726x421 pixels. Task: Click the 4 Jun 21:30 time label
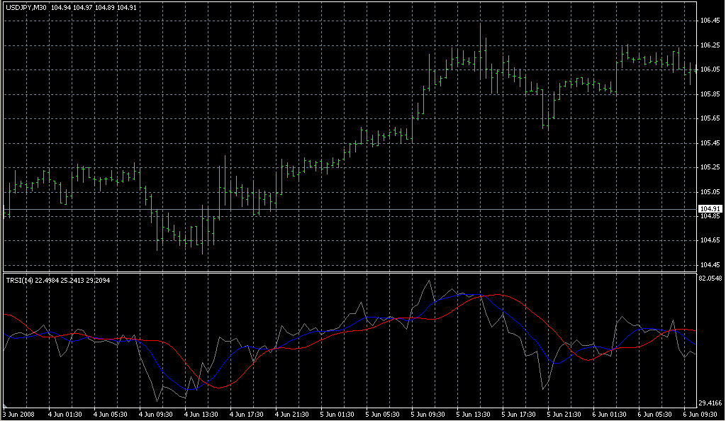[292, 413]
